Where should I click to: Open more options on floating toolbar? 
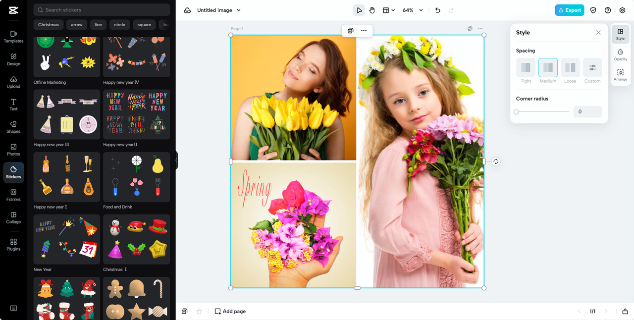coord(364,30)
